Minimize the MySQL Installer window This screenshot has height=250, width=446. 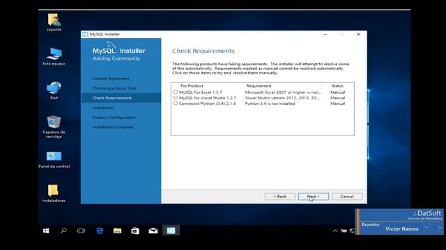point(325,34)
